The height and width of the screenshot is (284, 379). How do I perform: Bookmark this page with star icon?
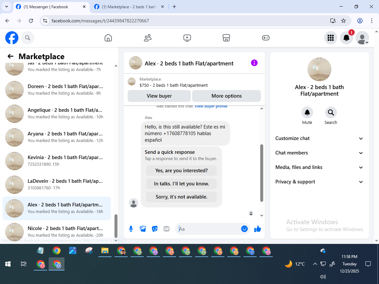pos(343,21)
